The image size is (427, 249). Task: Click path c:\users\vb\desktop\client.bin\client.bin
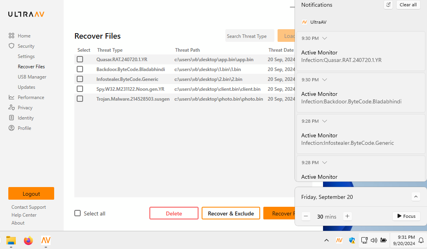217,89
